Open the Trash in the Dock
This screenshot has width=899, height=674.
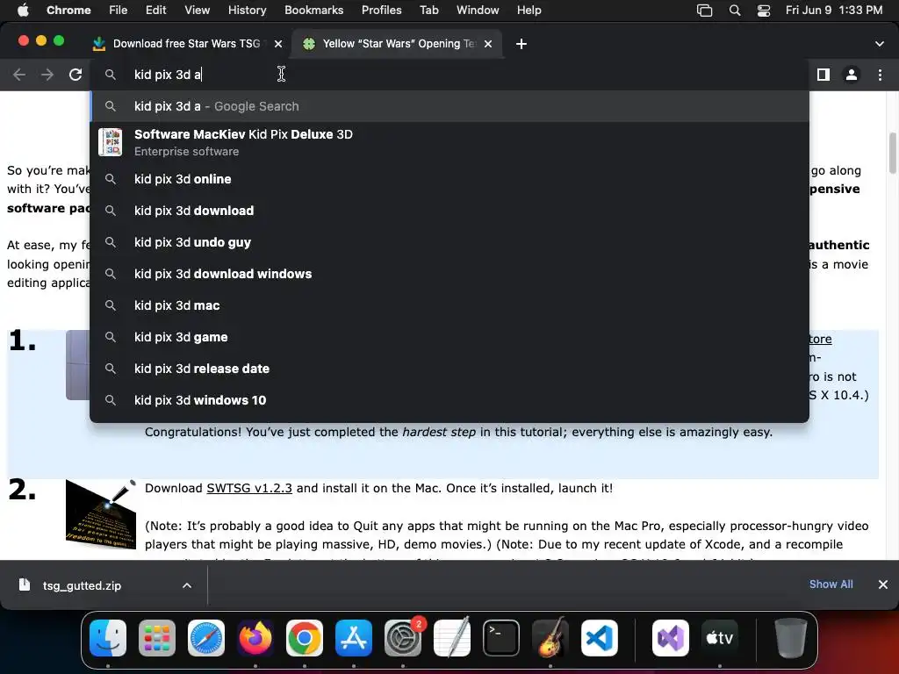(x=791, y=638)
